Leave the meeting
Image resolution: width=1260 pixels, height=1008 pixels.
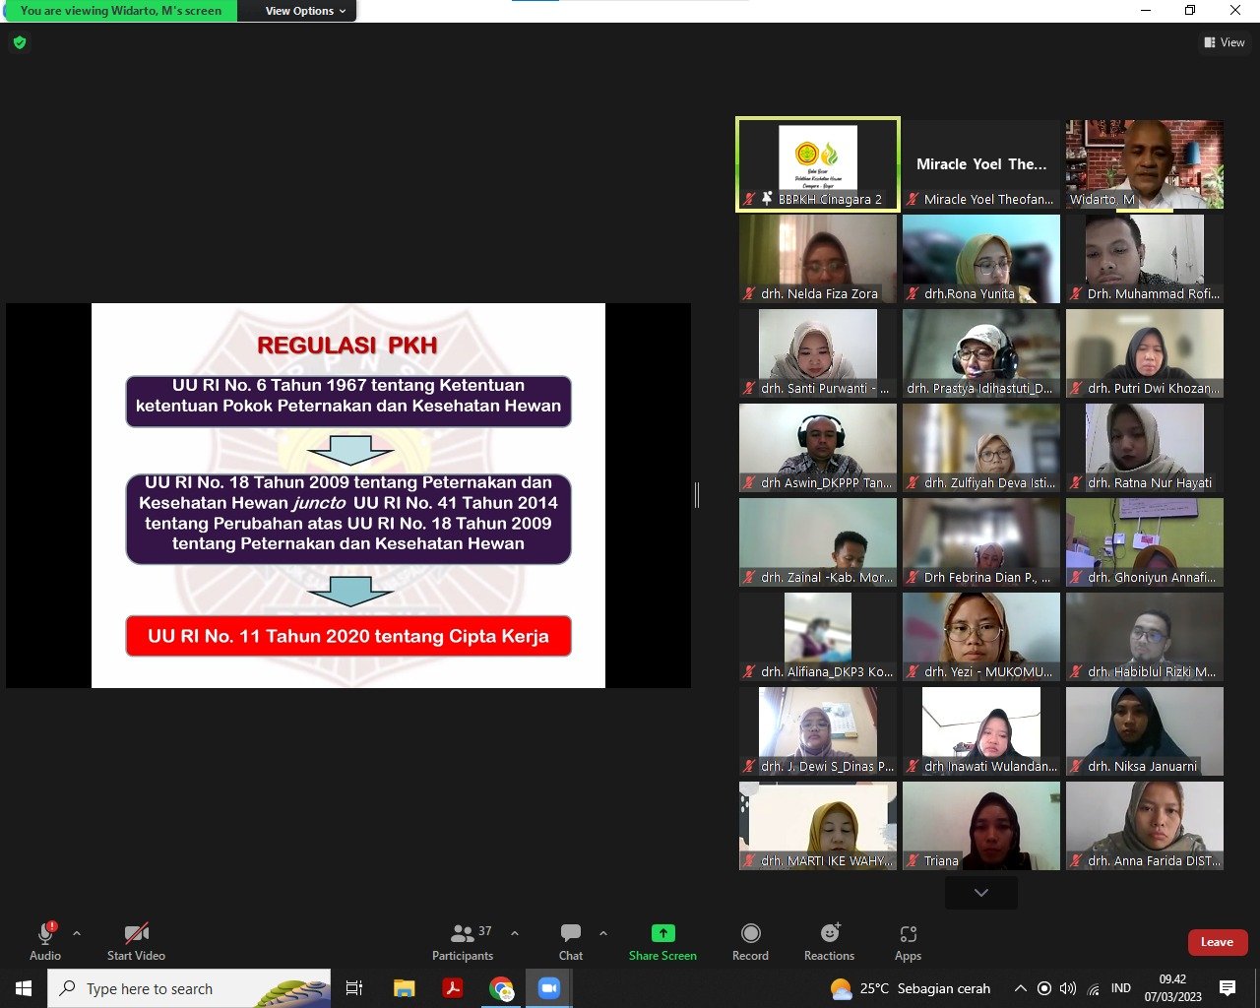pos(1217,942)
